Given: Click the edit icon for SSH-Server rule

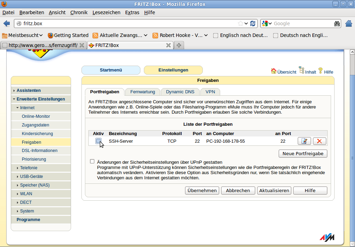Looking at the screenshot, I should click(304, 141).
